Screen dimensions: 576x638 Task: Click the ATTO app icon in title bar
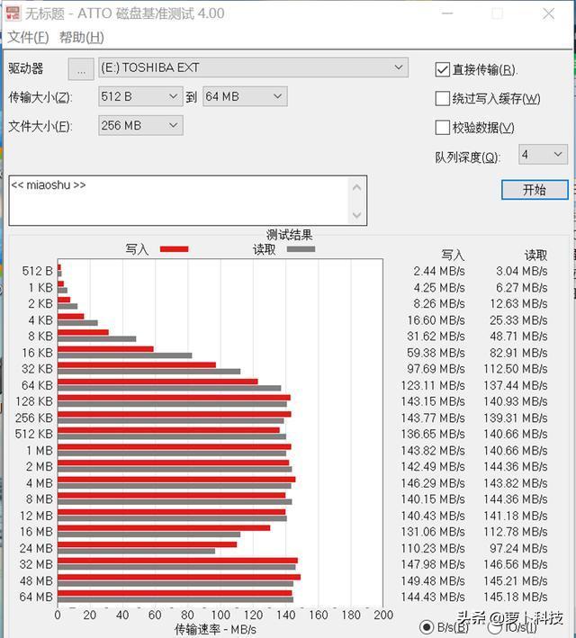pos(13,13)
